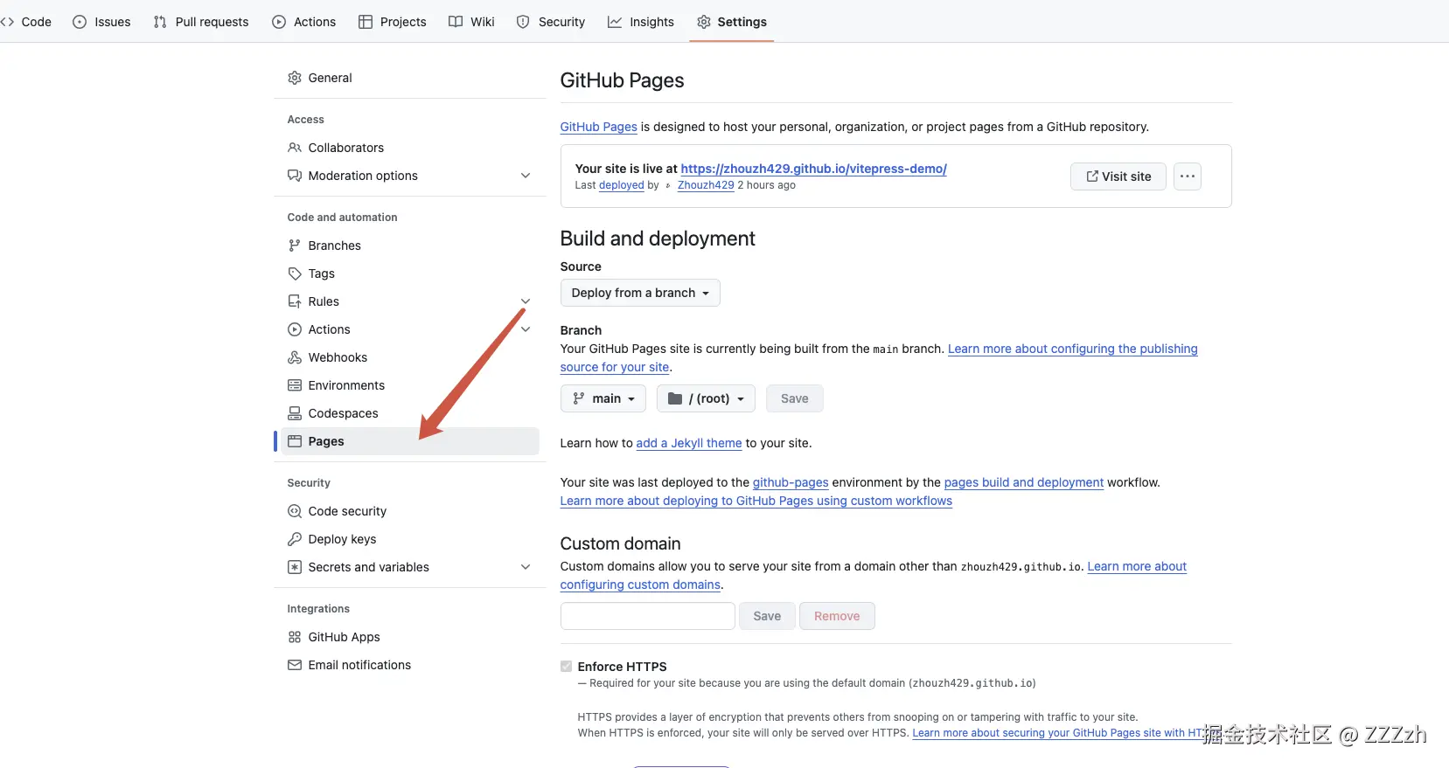Image resolution: width=1449 pixels, height=768 pixels.
Task: Click the sidebar Actions play icon
Action: point(295,329)
